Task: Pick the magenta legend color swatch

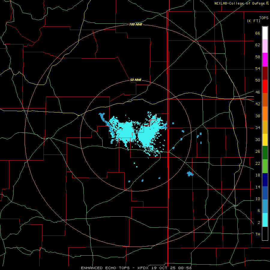Action: coord(265,60)
